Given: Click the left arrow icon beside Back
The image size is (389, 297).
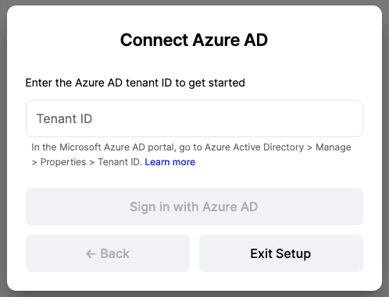Looking at the screenshot, I should (91, 254).
